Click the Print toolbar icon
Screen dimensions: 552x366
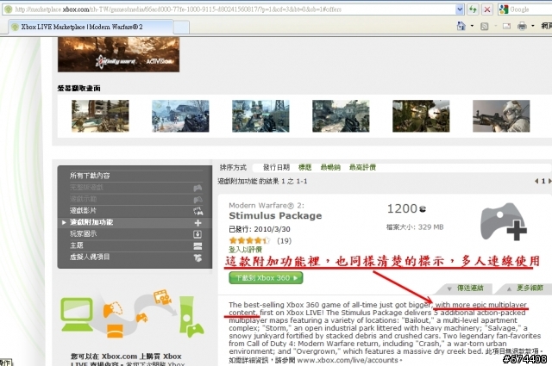(x=522, y=26)
